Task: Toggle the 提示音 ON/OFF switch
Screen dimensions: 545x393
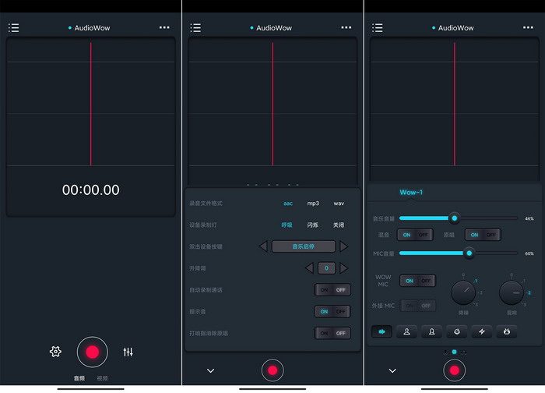Action: point(332,311)
